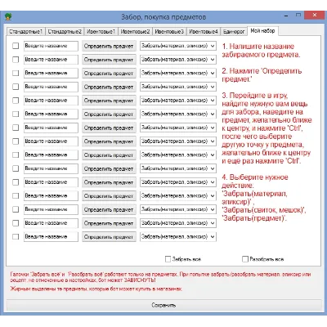Expand the last row's action dropdown
Viewport: 327px width, 327px height.
(178, 236)
